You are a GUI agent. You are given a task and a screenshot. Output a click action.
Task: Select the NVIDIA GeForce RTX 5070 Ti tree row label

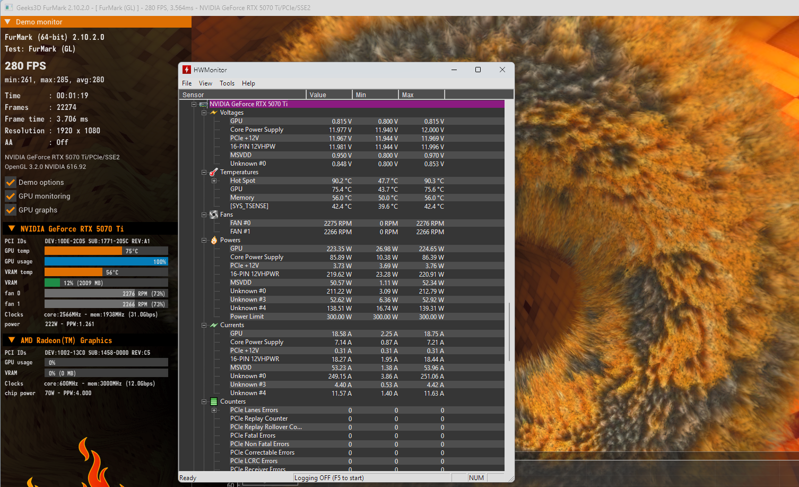pyautogui.click(x=248, y=104)
